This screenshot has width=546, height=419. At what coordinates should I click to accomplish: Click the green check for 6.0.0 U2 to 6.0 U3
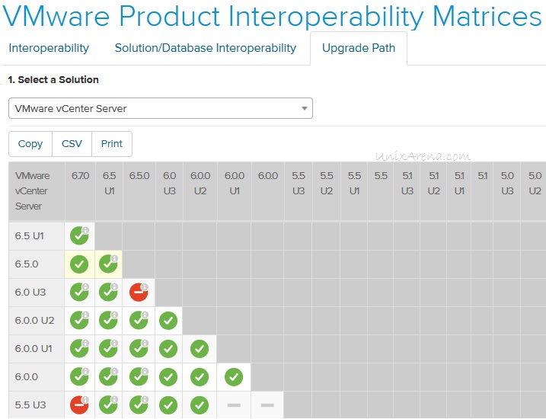point(168,321)
